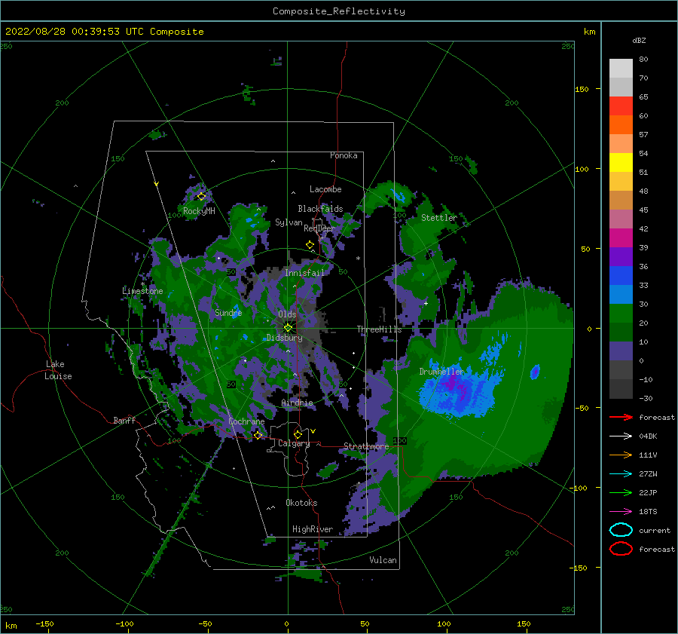Click the yellow diamond marker below Cochrane
Image resolution: width=678 pixels, height=634 pixels.
click(258, 435)
